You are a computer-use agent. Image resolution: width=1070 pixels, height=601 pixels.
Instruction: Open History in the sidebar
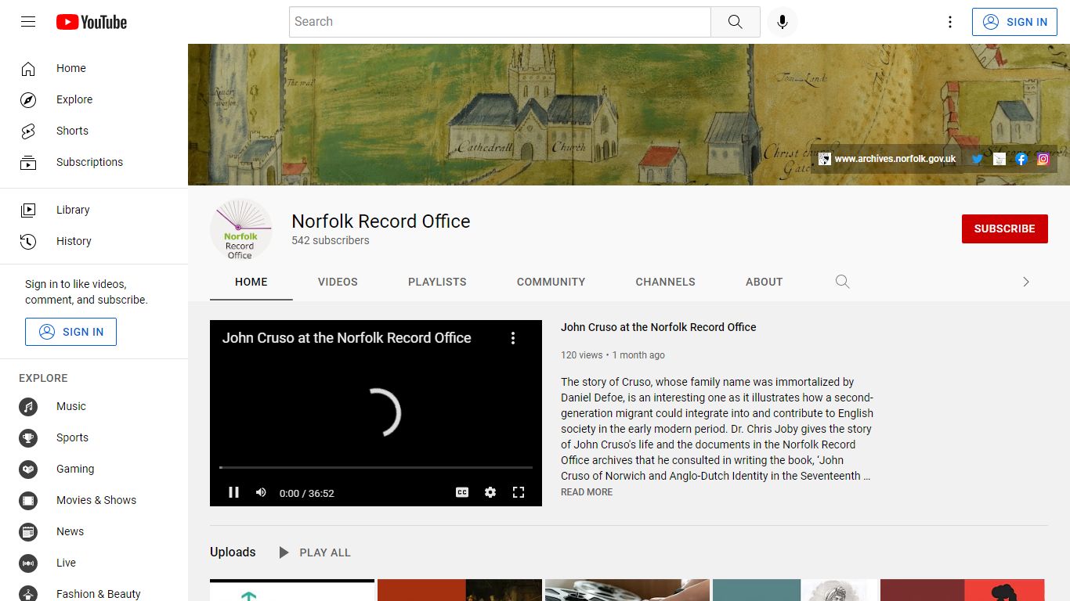pos(94,241)
